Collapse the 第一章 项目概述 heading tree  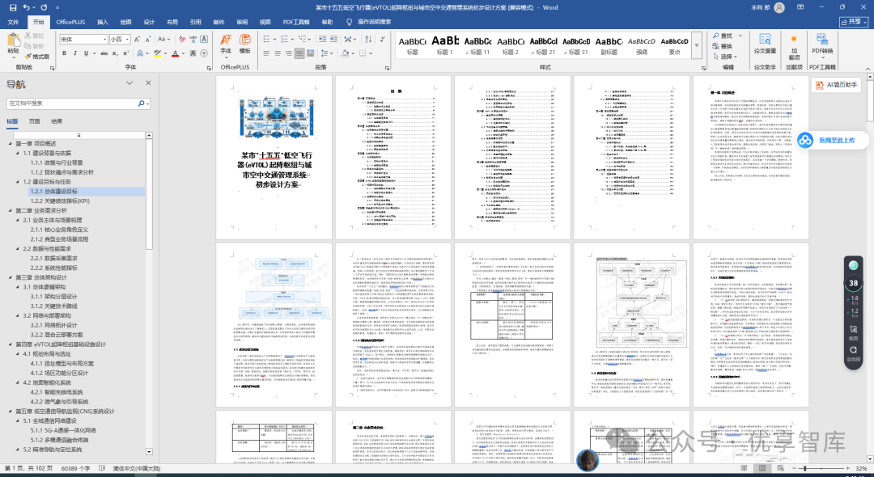[x=11, y=144]
